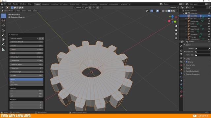Select the Scale tool in left toolbar
This screenshot has height=118, width=211.
(3, 35)
